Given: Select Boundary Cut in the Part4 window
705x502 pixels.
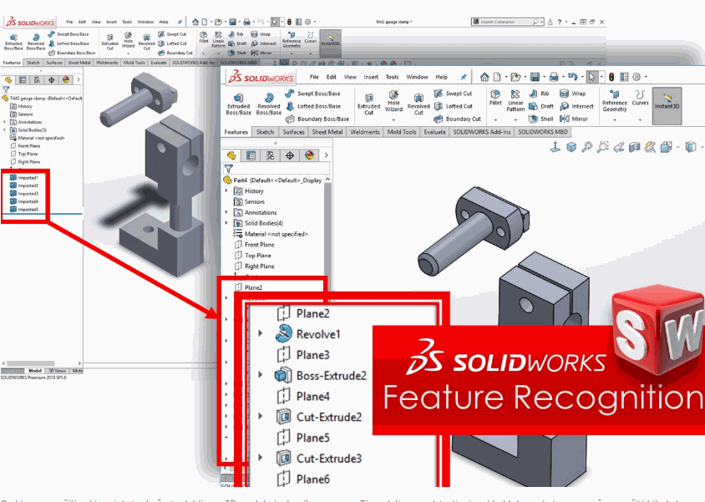Looking at the screenshot, I should click(x=457, y=119).
